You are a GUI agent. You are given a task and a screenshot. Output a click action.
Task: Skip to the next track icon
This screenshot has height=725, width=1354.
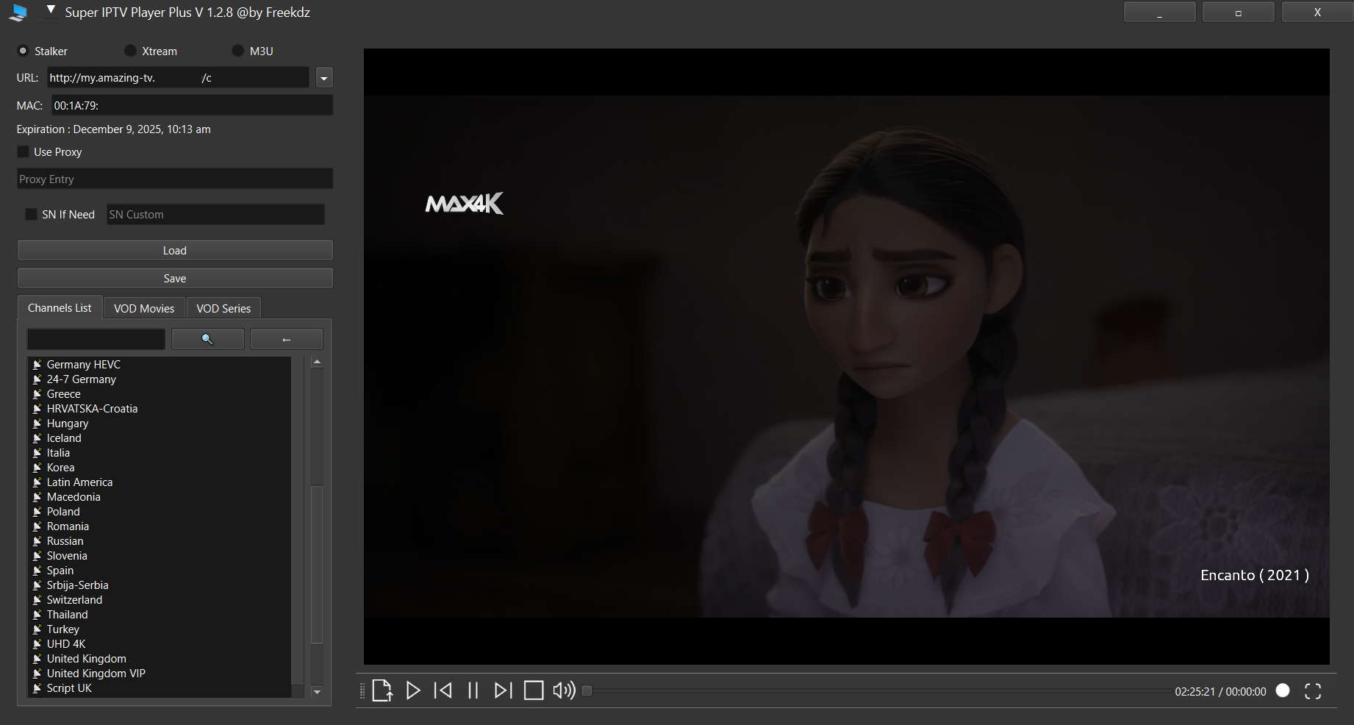503,690
